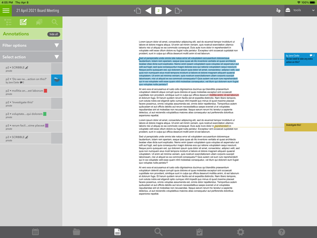The height and width of the screenshot is (238, 317).
Task: Click the blue Jane Clarke comment note
Action: pyautogui.click(x=300, y=59)
